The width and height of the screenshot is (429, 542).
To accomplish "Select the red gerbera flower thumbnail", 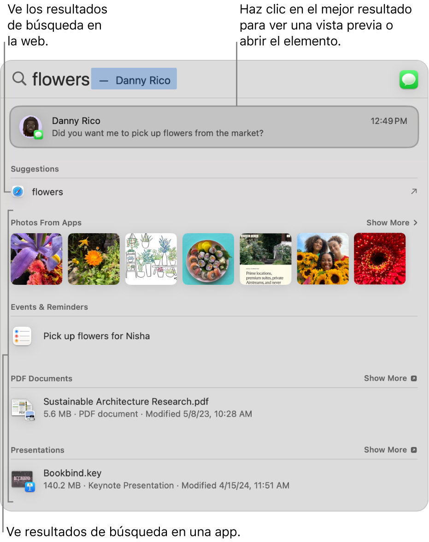I will [380, 259].
